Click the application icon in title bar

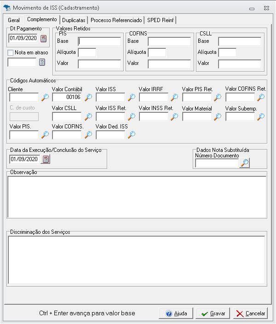7,8
